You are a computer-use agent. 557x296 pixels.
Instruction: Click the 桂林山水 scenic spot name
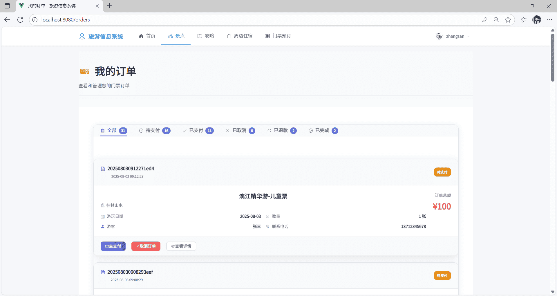point(114,205)
